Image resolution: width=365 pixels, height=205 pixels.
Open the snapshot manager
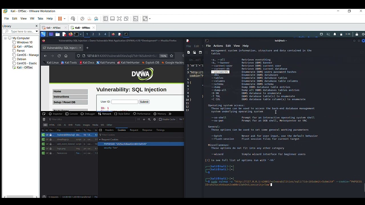click(96, 19)
